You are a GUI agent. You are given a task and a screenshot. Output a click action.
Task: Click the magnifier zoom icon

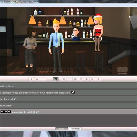coord(92,79)
